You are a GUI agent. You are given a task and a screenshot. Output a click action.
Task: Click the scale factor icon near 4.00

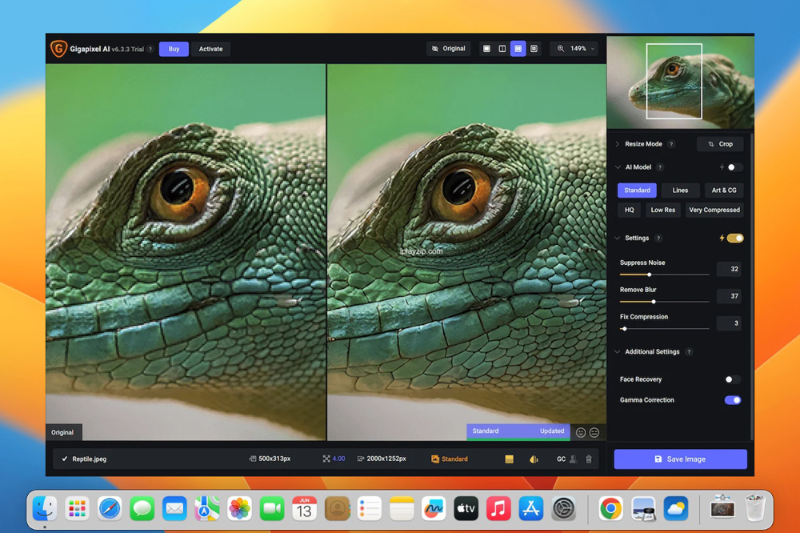pos(326,459)
